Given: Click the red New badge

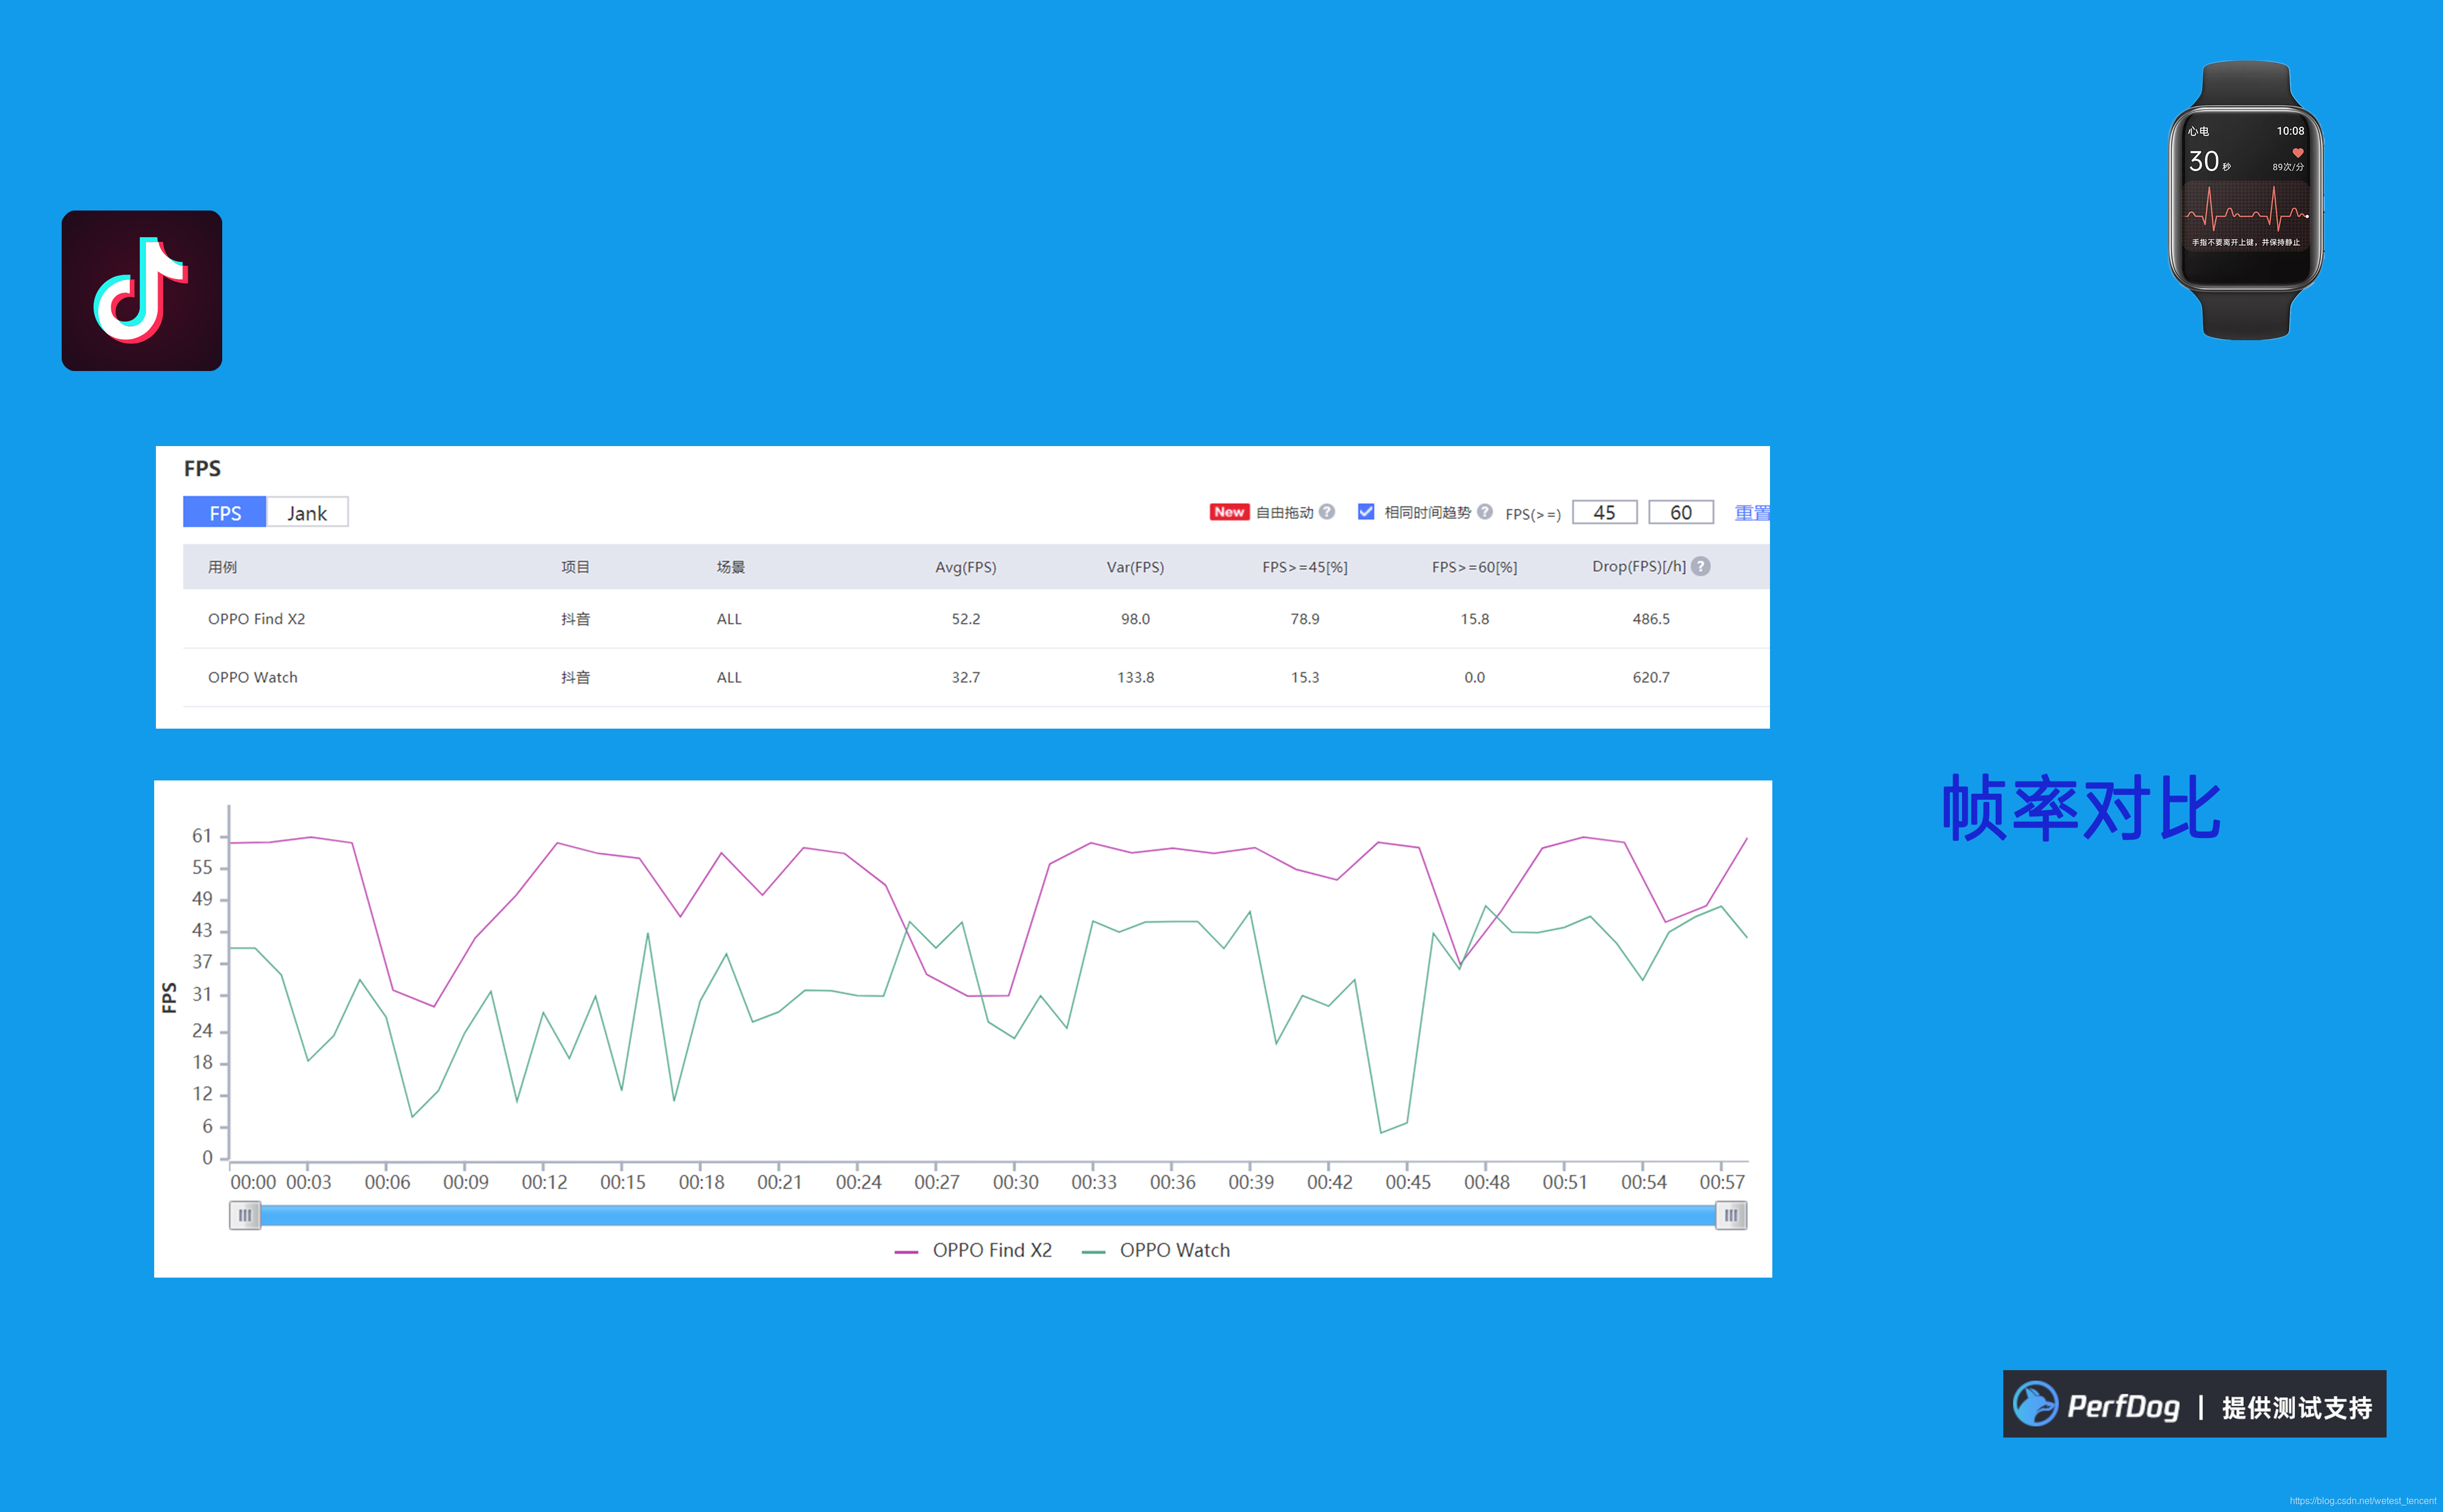Looking at the screenshot, I should pyautogui.click(x=1229, y=512).
